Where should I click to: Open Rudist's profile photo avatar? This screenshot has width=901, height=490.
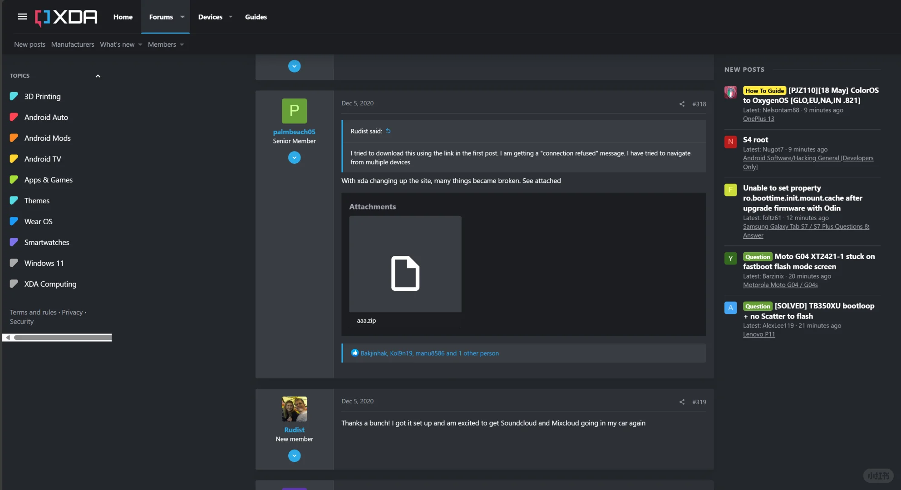coord(294,409)
